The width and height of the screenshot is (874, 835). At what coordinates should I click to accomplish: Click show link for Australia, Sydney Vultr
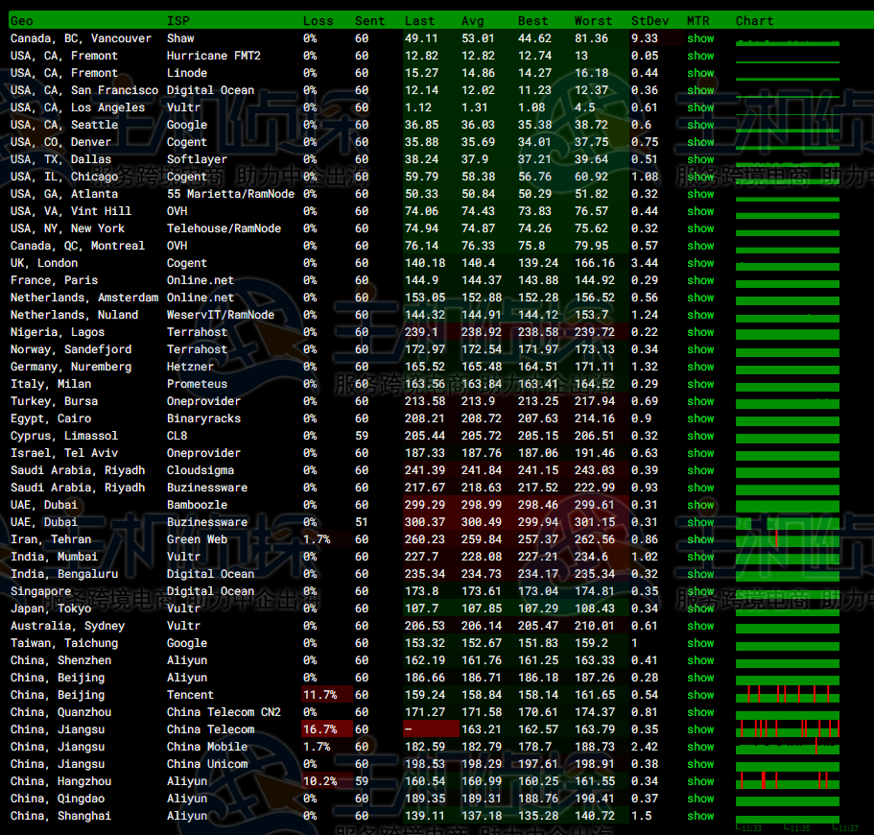[700, 626]
